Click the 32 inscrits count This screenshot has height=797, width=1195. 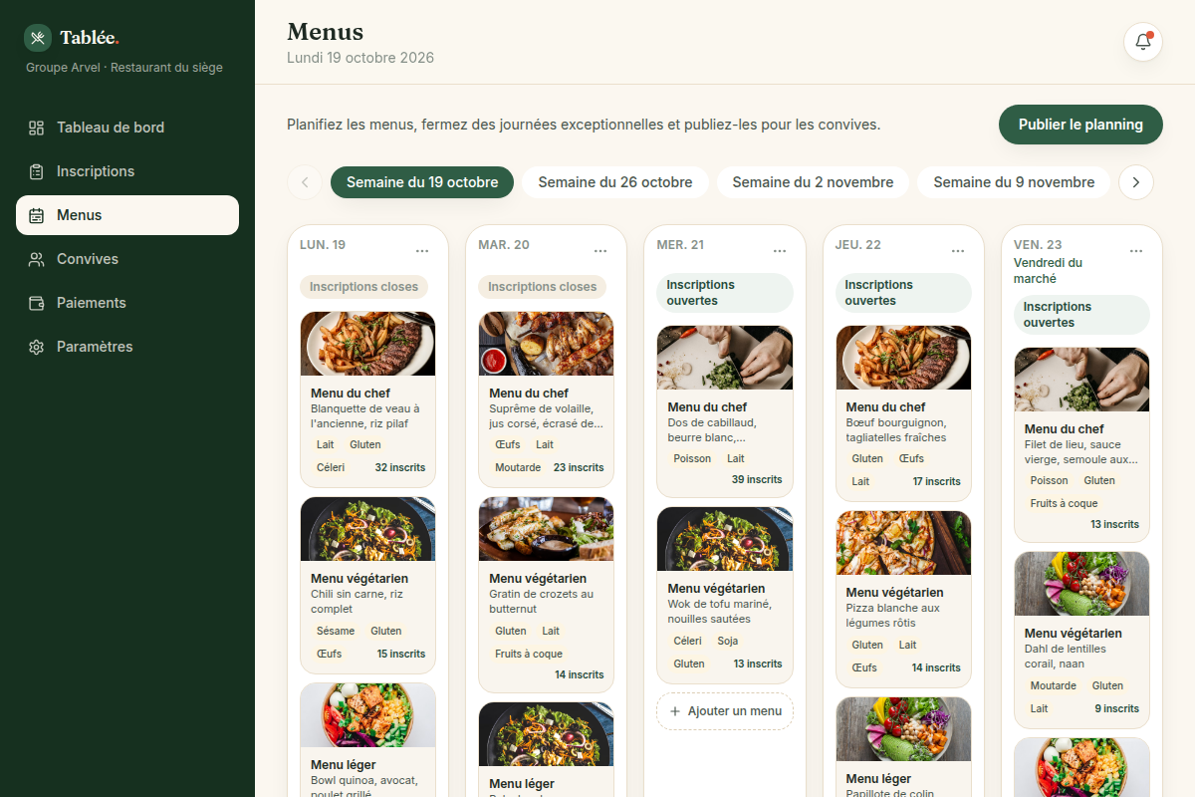click(x=399, y=468)
